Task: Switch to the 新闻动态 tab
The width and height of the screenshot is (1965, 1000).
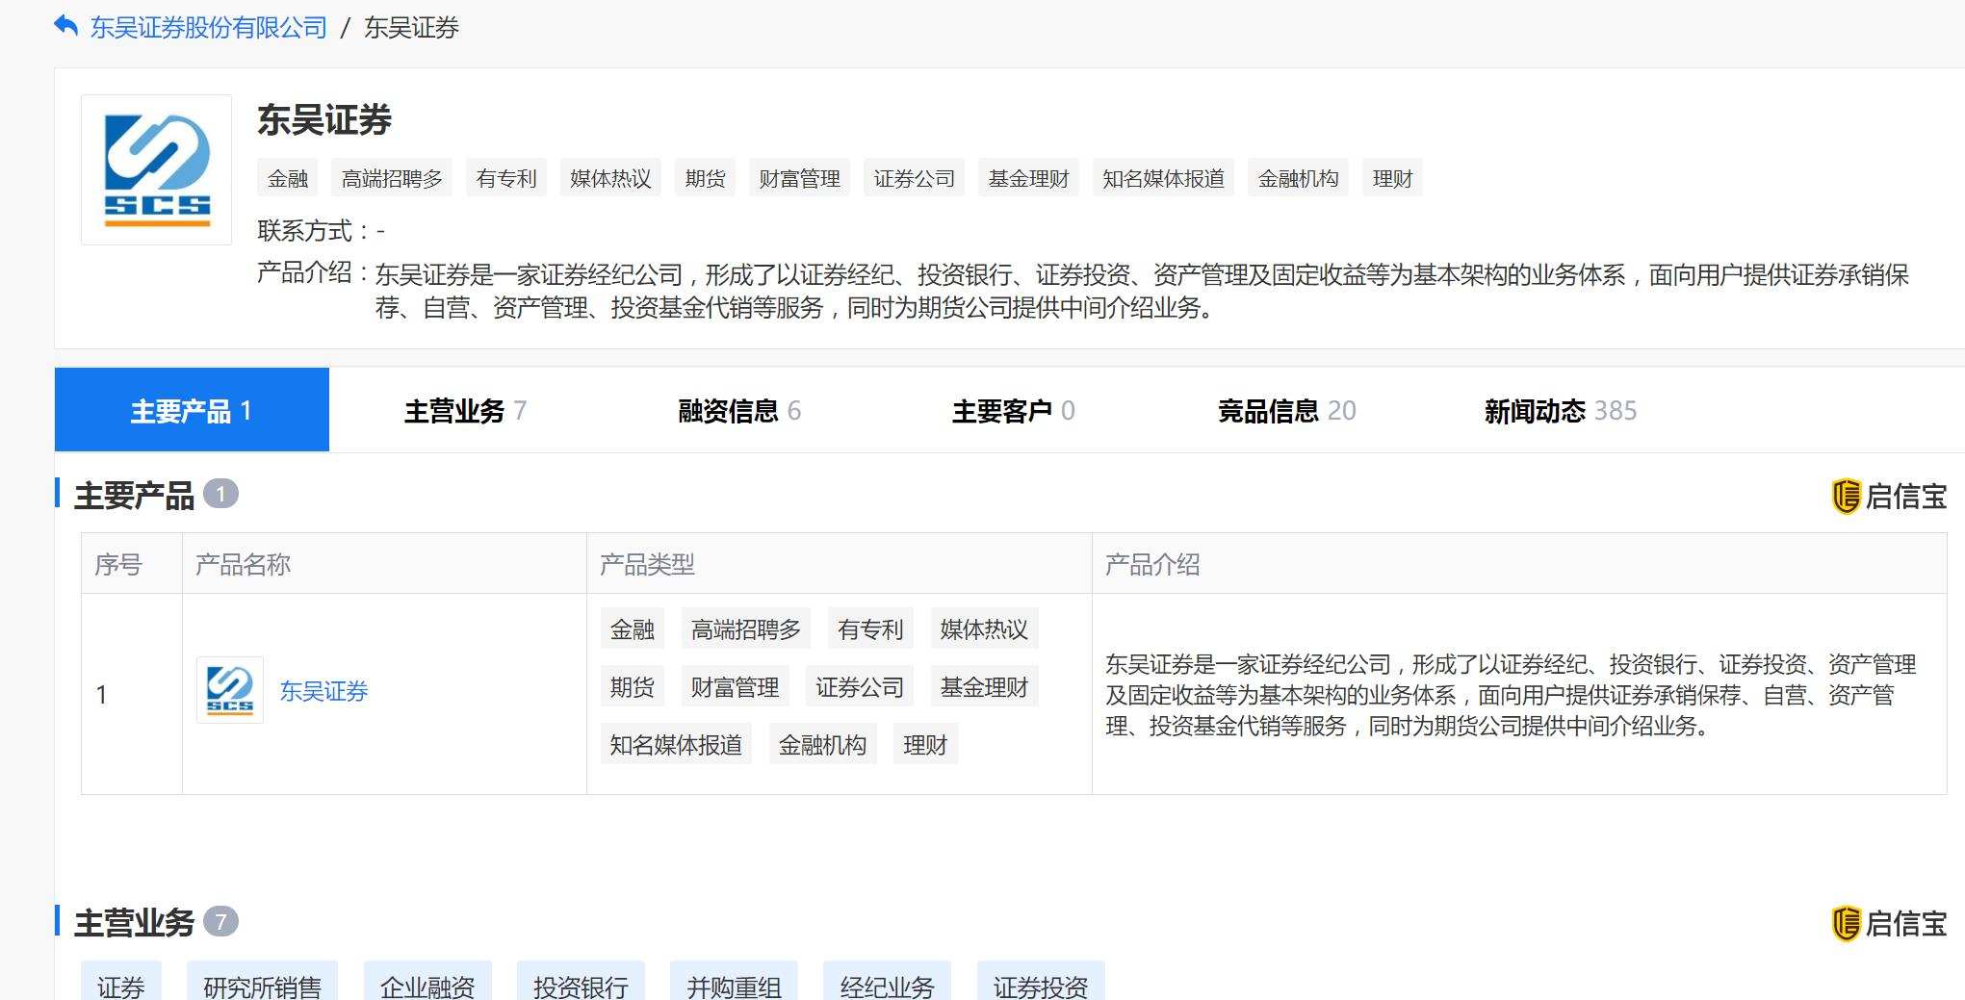Action: pyautogui.click(x=1560, y=411)
